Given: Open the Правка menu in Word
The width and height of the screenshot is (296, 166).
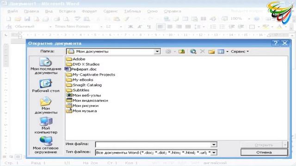Looking at the screenshot, I should point(31,11).
